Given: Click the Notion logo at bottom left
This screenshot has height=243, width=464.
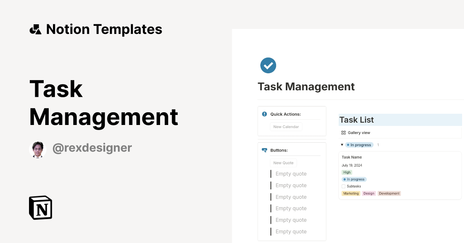Looking at the screenshot, I should click(40, 208).
